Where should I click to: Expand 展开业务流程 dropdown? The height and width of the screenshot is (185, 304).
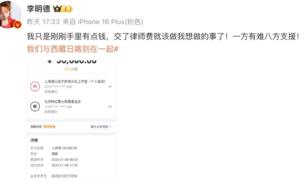[101, 127]
